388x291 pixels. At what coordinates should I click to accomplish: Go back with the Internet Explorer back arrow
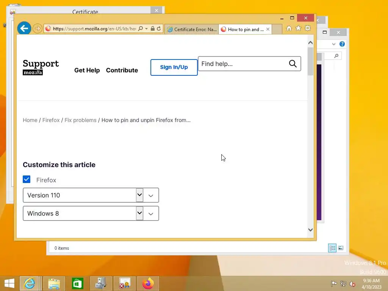click(x=24, y=28)
